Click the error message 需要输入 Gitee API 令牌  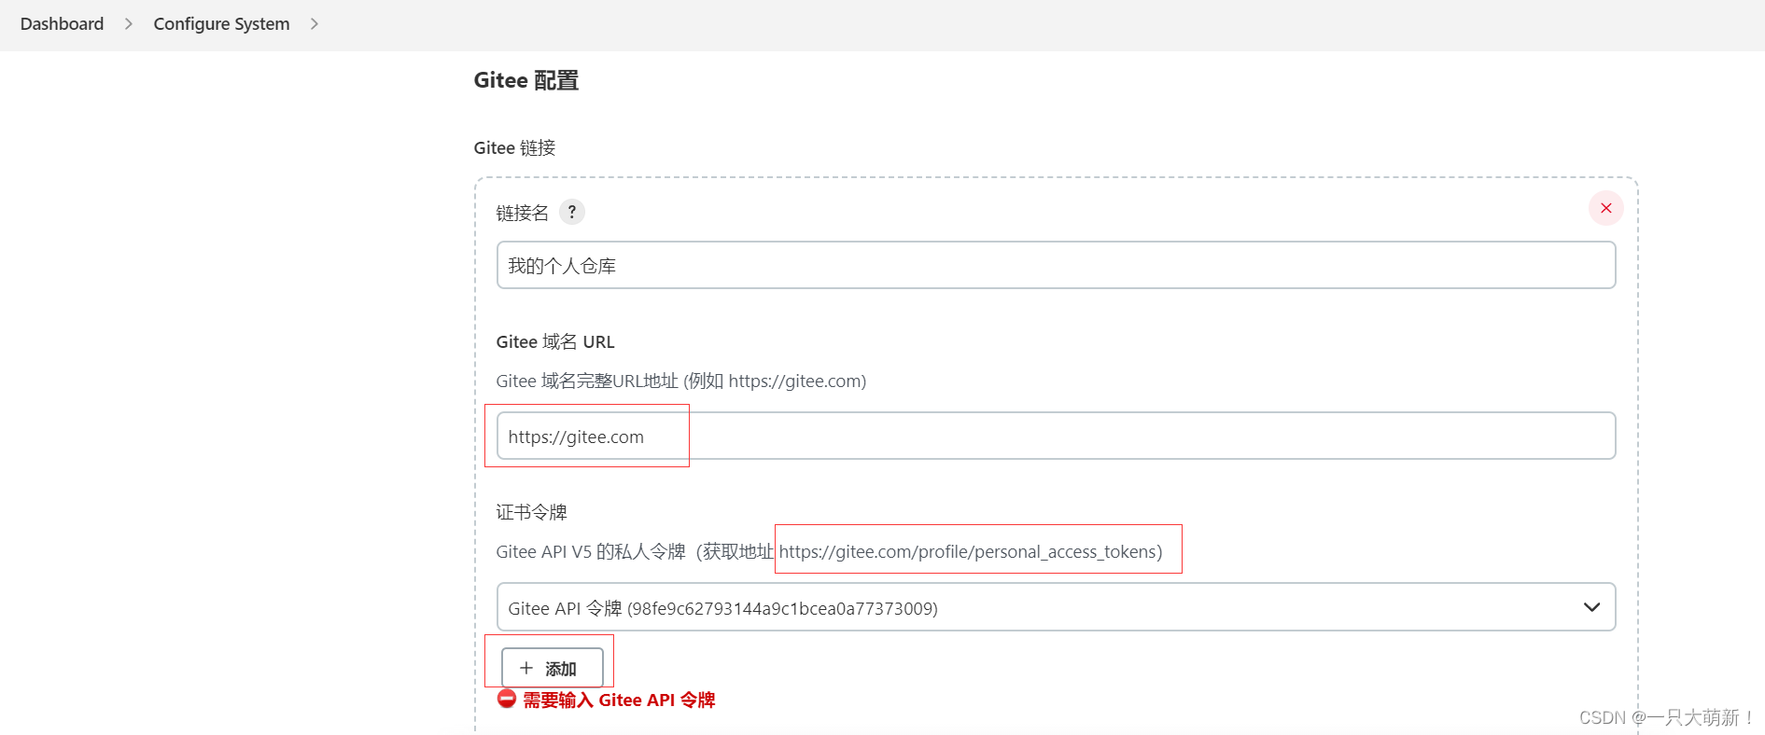pos(619,700)
